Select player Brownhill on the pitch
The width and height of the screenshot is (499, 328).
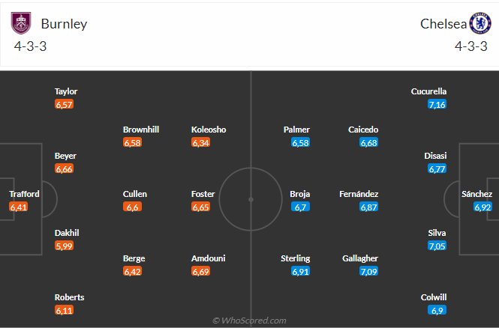(141, 130)
